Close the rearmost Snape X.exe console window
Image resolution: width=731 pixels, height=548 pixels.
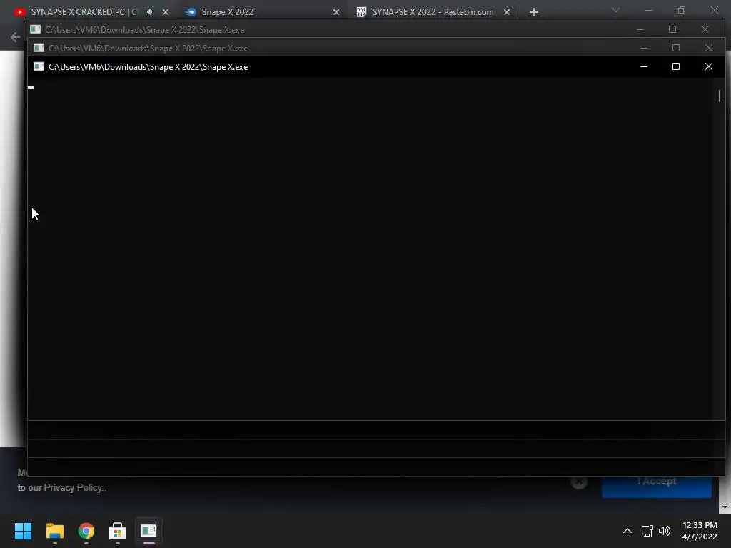tap(705, 29)
